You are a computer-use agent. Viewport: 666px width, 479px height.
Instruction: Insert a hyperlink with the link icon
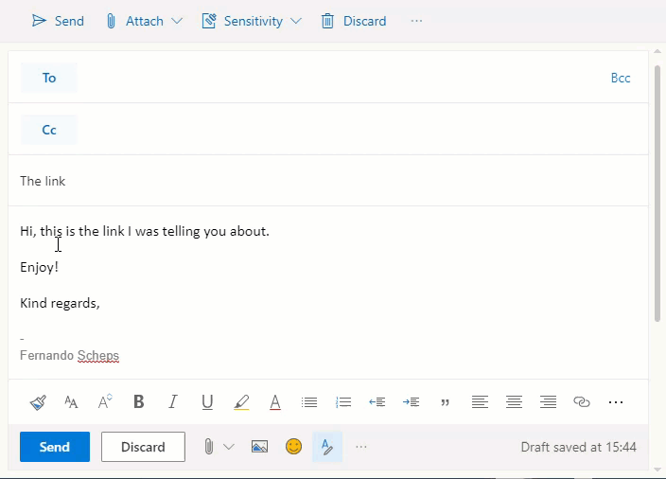pos(582,402)
